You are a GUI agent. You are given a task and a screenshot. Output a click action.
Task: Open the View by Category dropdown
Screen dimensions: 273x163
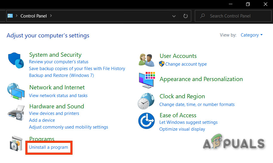(x=252, y=35)
